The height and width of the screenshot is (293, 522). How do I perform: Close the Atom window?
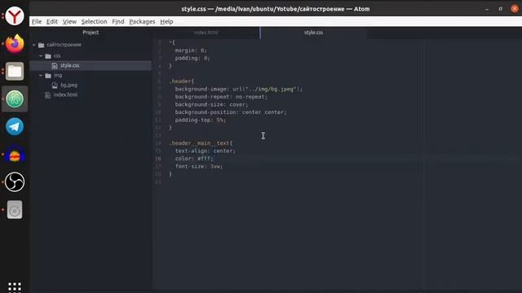pos(515,9)
